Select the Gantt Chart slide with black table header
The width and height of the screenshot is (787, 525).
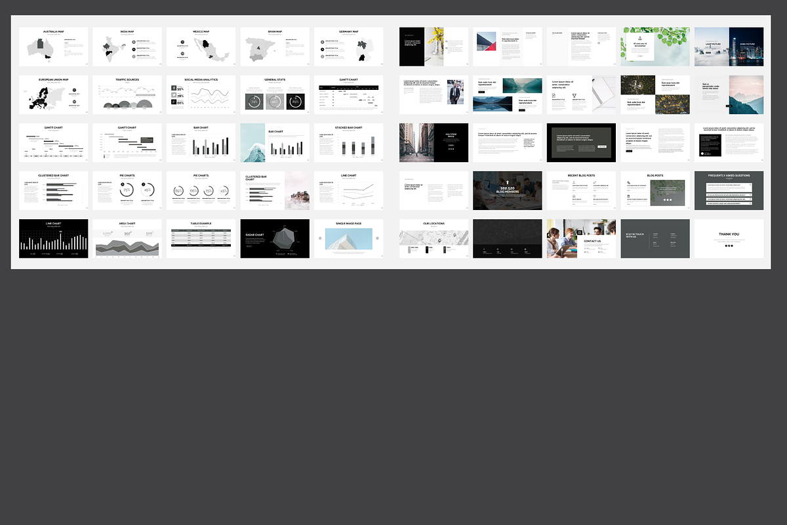point(349,94)
